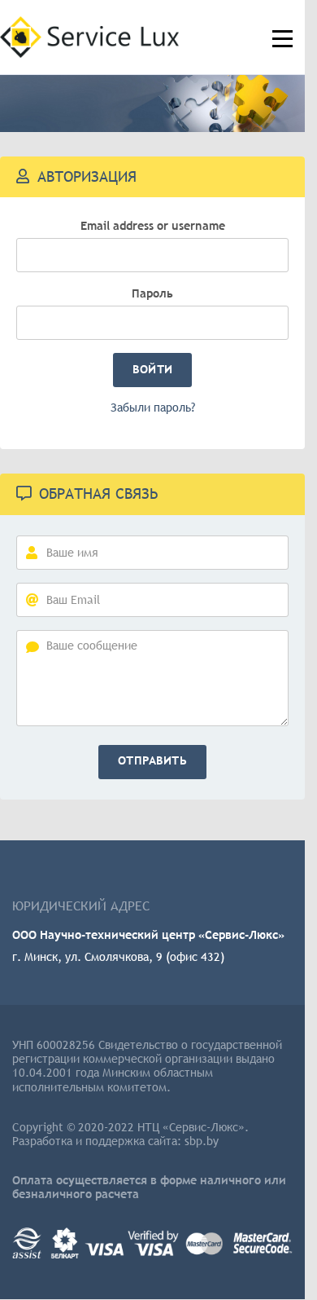The height and width of the screenshot is (1300, 317).
Task: Click the user icon beside Авторизация
Action: (x=23, y=177)
